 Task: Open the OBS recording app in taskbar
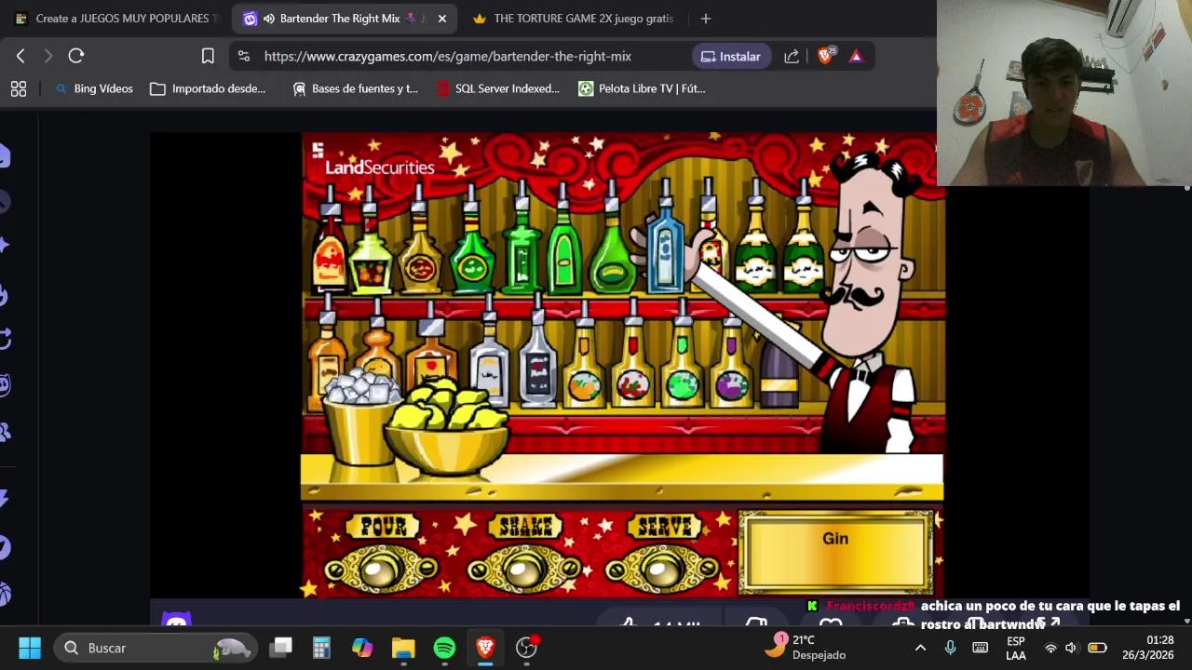tap(527, 648)
